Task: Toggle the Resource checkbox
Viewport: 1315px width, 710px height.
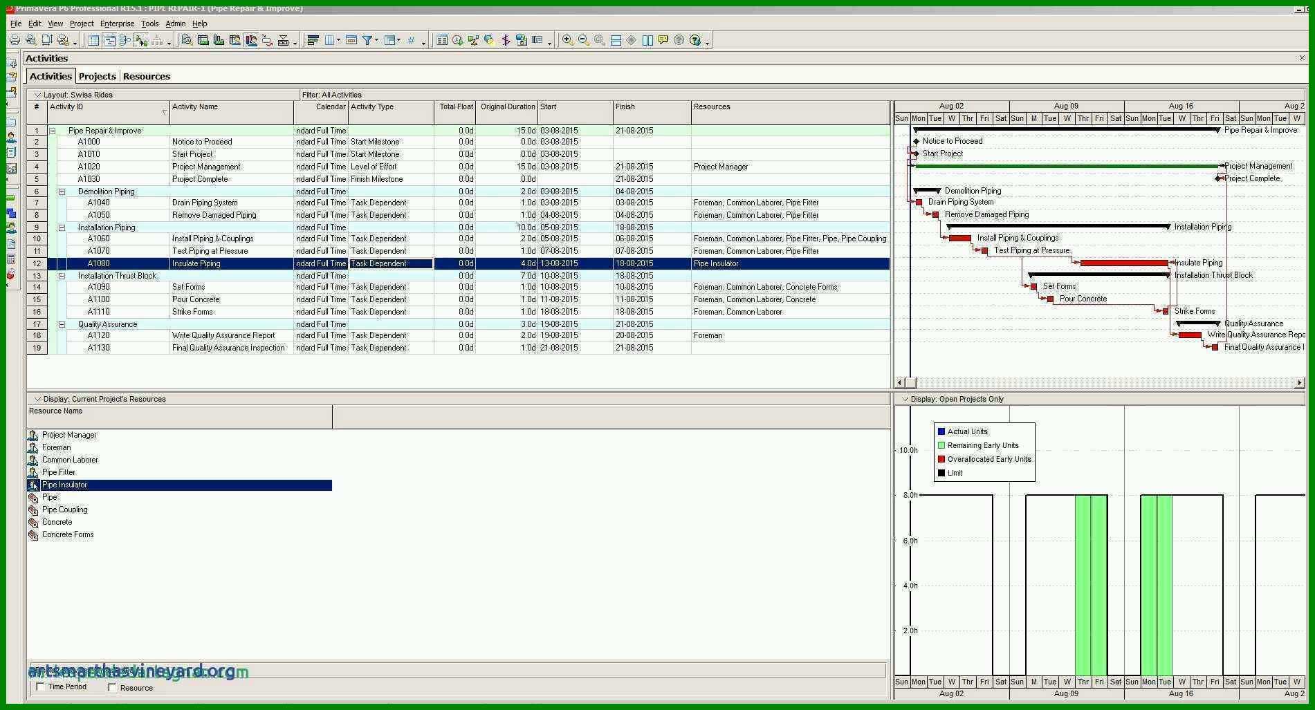Action: click(x=112, y=687)
